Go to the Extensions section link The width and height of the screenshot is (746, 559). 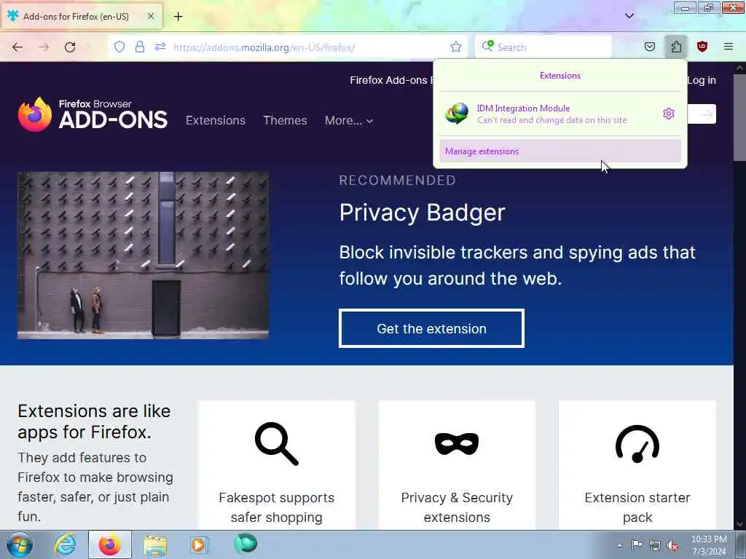[216, 120]
